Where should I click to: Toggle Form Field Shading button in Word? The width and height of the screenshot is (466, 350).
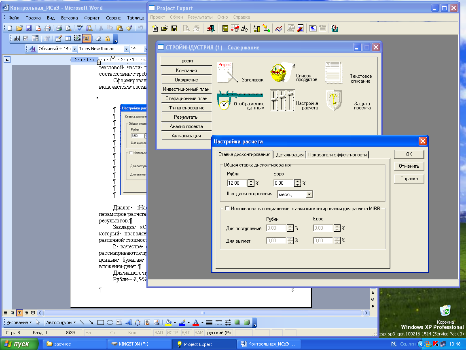(87, 38)
